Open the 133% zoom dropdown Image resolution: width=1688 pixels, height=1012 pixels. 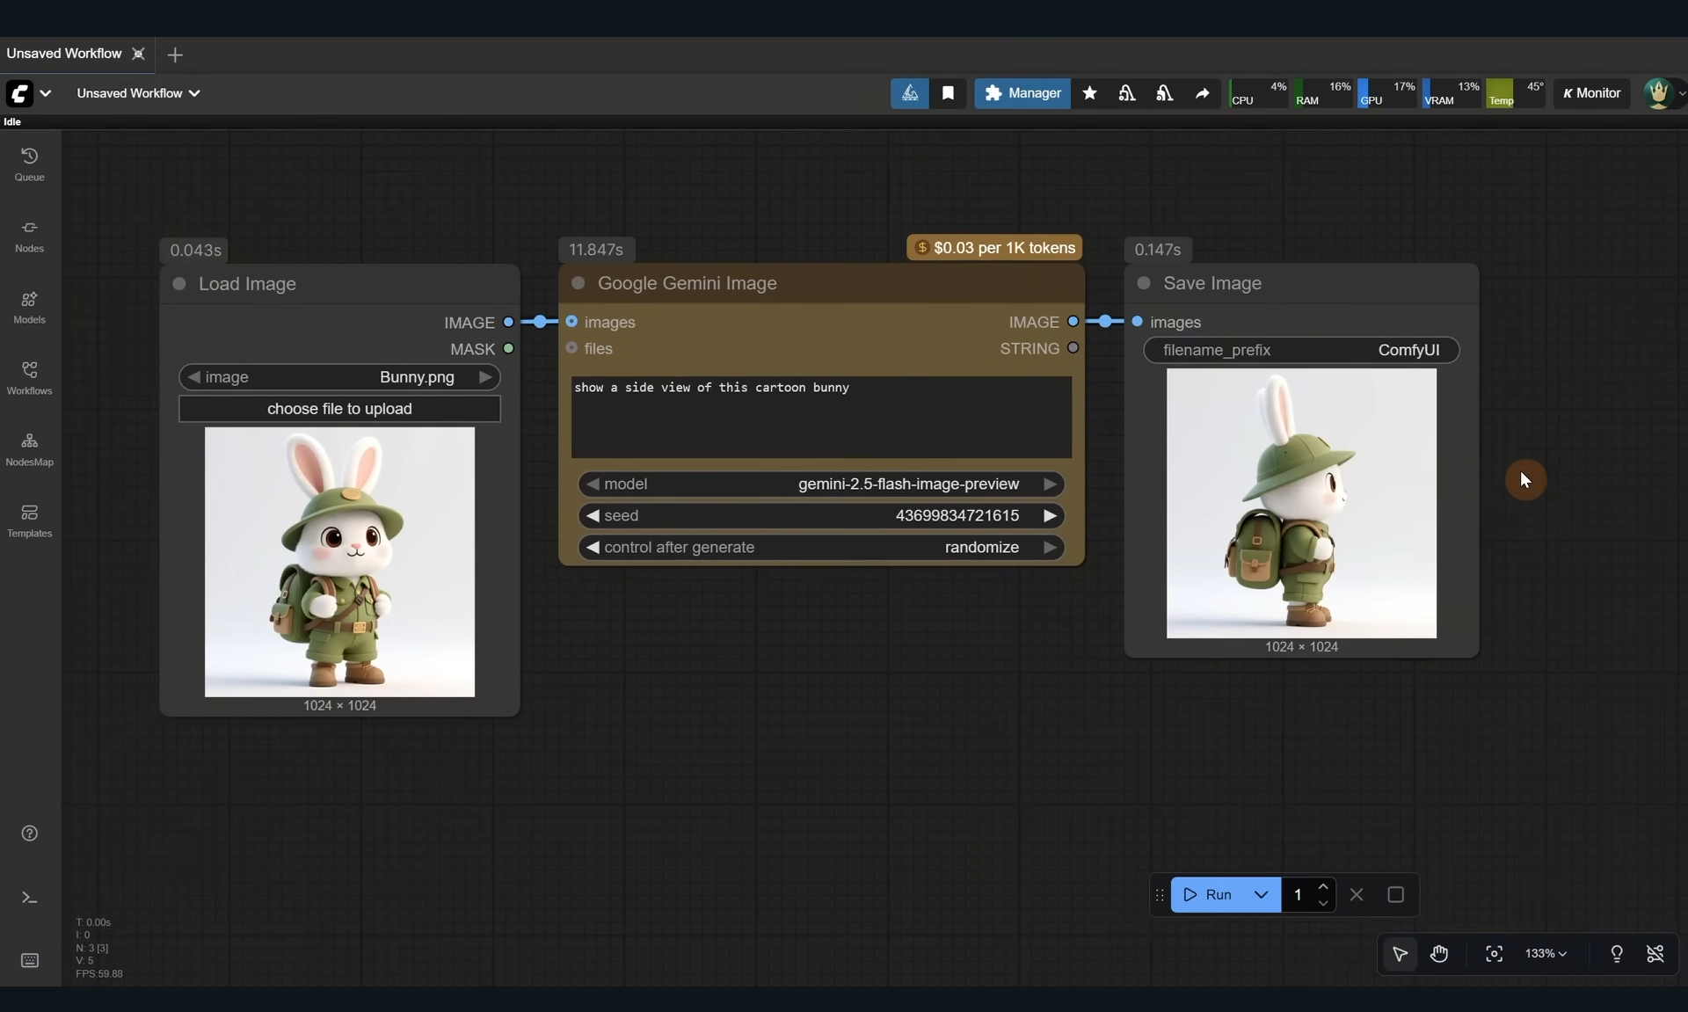coord(1546,954)
